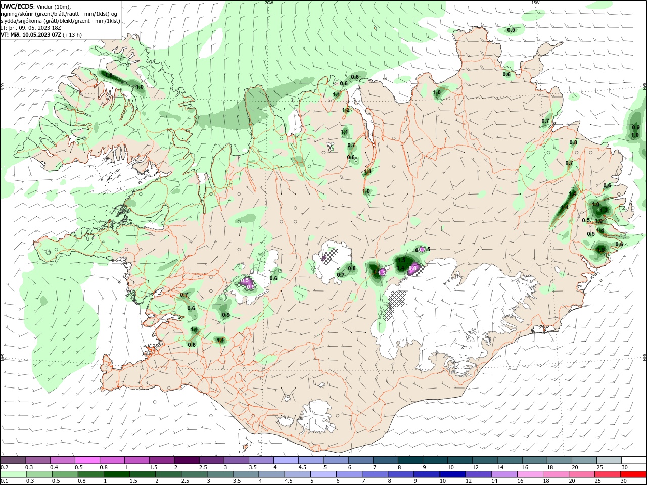Click the '14' label in upper legend row

[x=500, y=468]
